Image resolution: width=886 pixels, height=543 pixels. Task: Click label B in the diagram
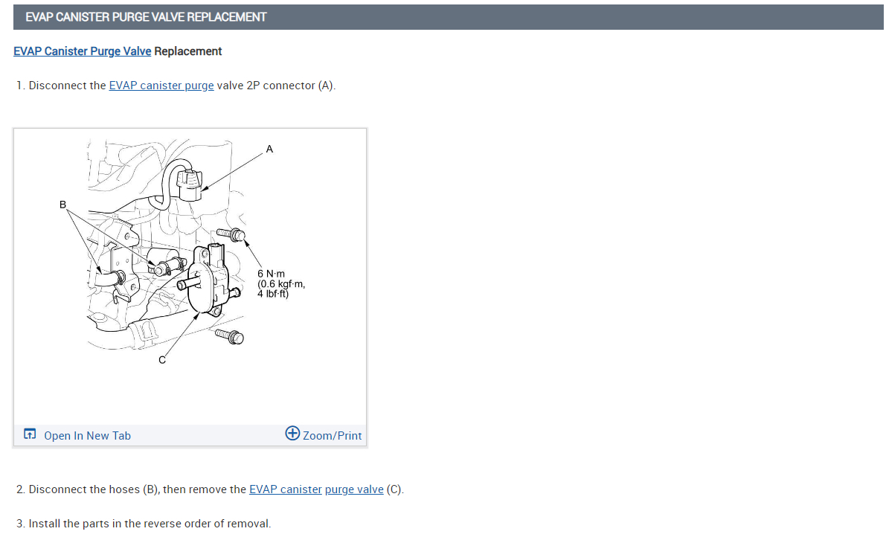(62, 205)
